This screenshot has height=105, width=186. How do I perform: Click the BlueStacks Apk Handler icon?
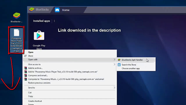point(119,60)
